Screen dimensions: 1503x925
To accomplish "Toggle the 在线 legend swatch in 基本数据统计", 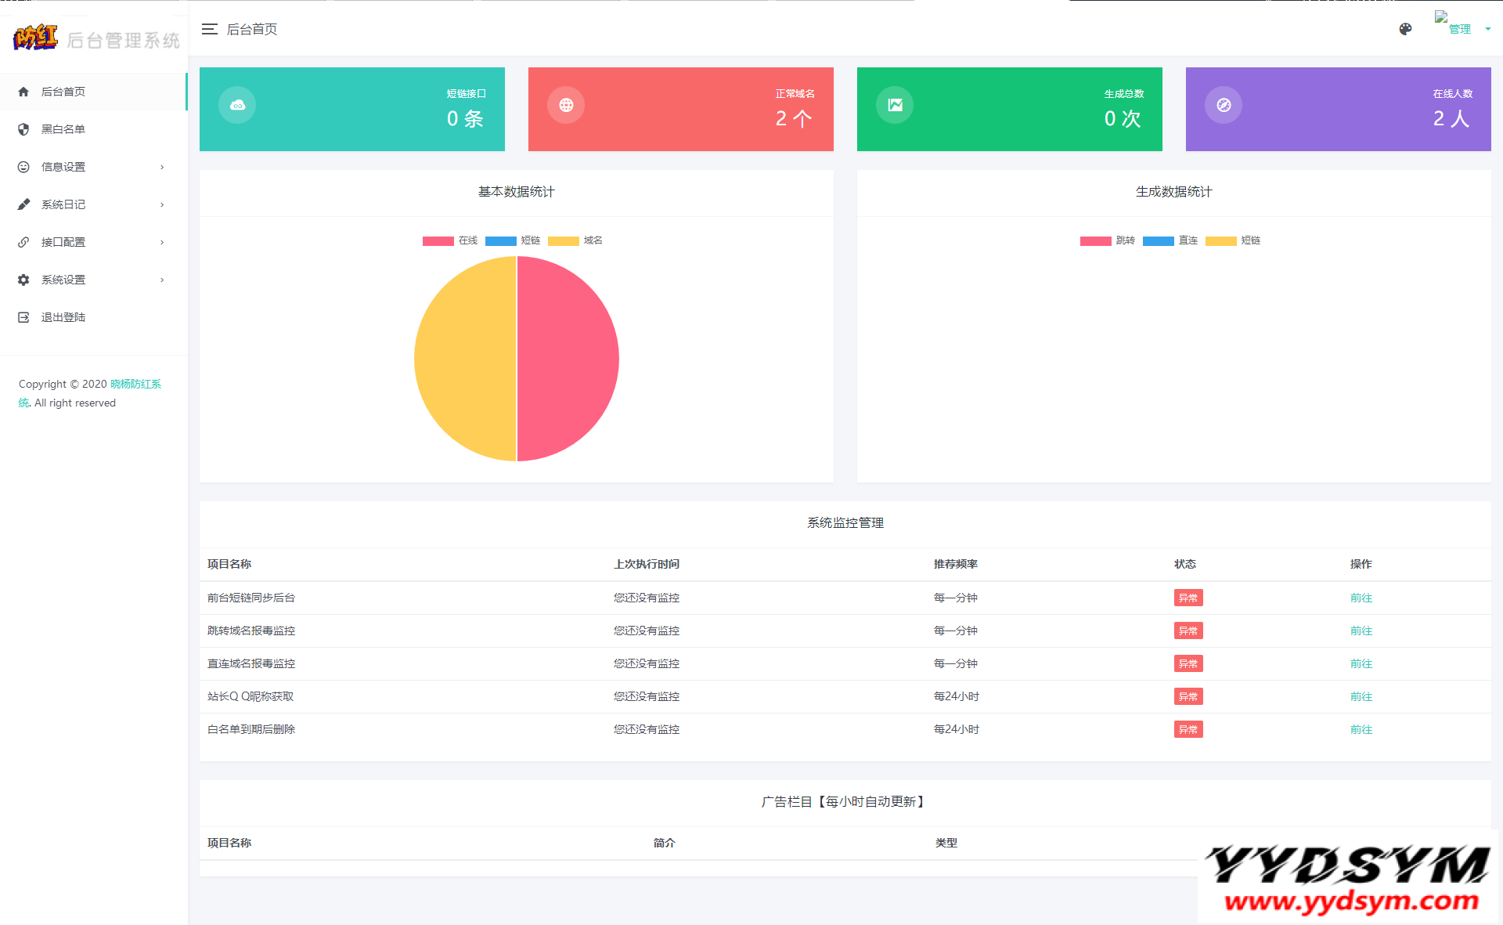I will (438, 241).
